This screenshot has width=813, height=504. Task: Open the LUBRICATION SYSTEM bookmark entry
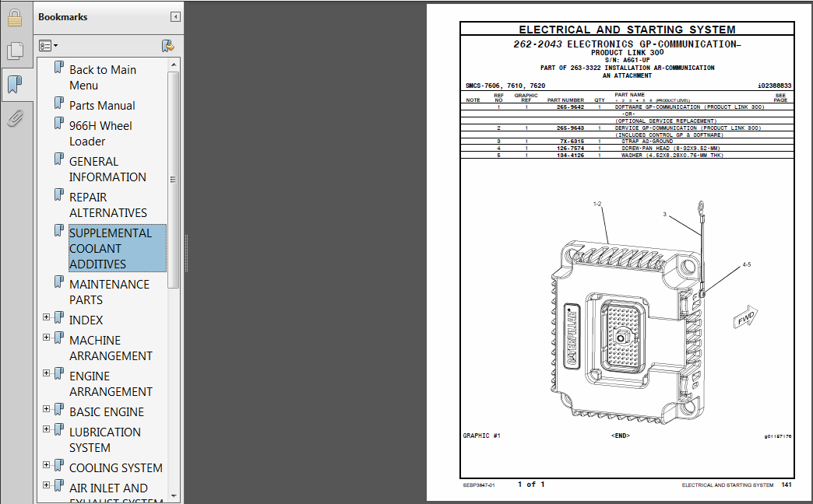(104, 439)
